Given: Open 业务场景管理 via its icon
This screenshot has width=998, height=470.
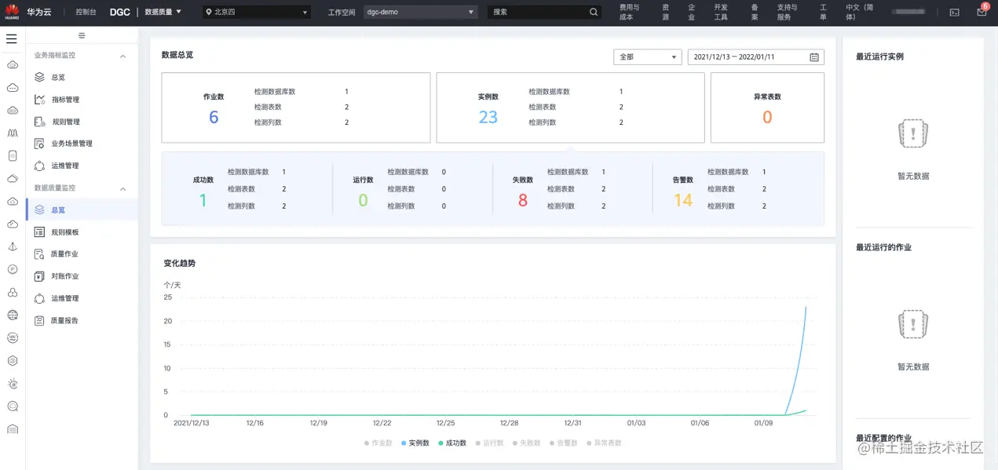Looking at the screenshot, I should coord(39,144).
